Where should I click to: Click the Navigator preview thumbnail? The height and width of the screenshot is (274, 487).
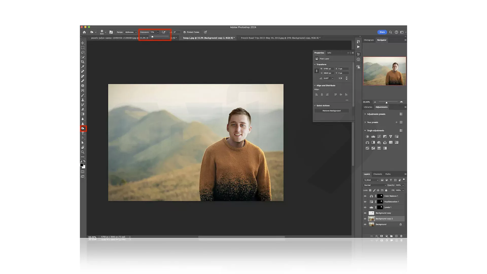(x=385, y=71)
